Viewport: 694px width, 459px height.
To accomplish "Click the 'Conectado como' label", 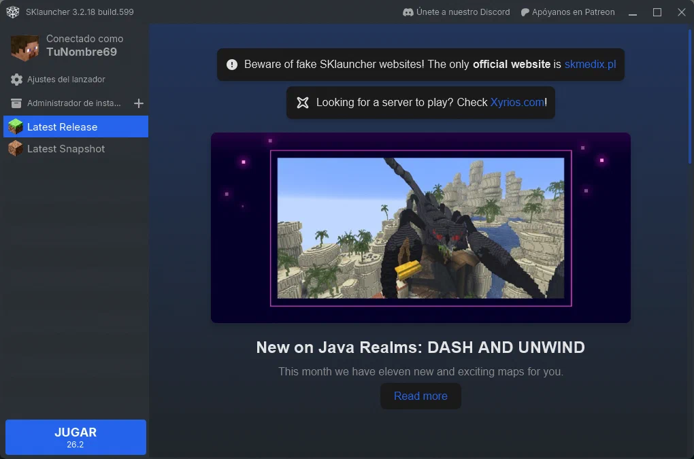I will pos(84,39).
